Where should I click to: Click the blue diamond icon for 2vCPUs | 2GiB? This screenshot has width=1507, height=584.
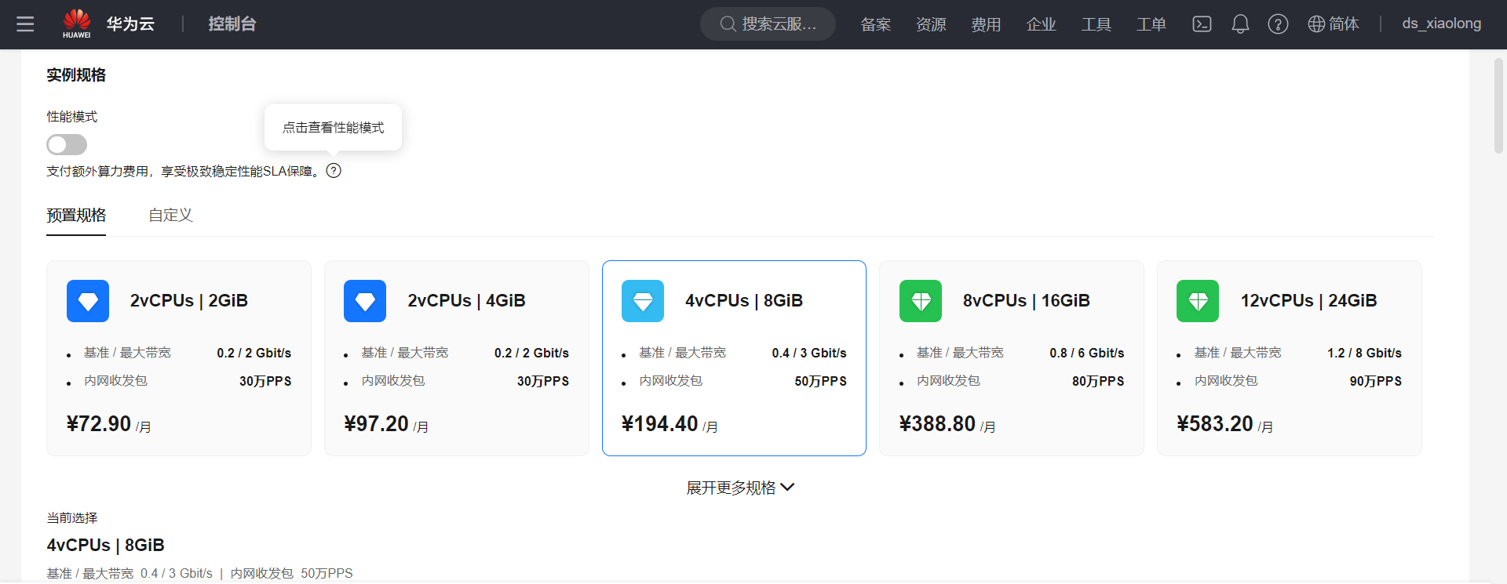pos(88,301)
